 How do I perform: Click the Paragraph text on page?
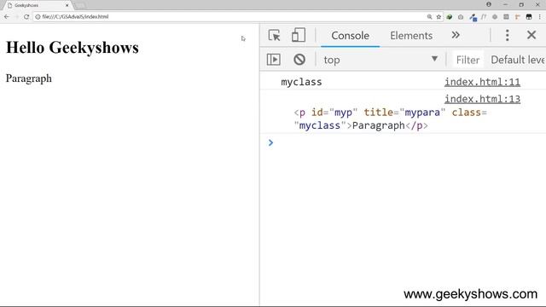pyautogui.click(x=28, y=78)
